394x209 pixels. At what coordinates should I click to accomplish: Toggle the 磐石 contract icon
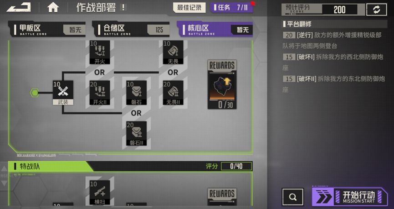point(137,93)
